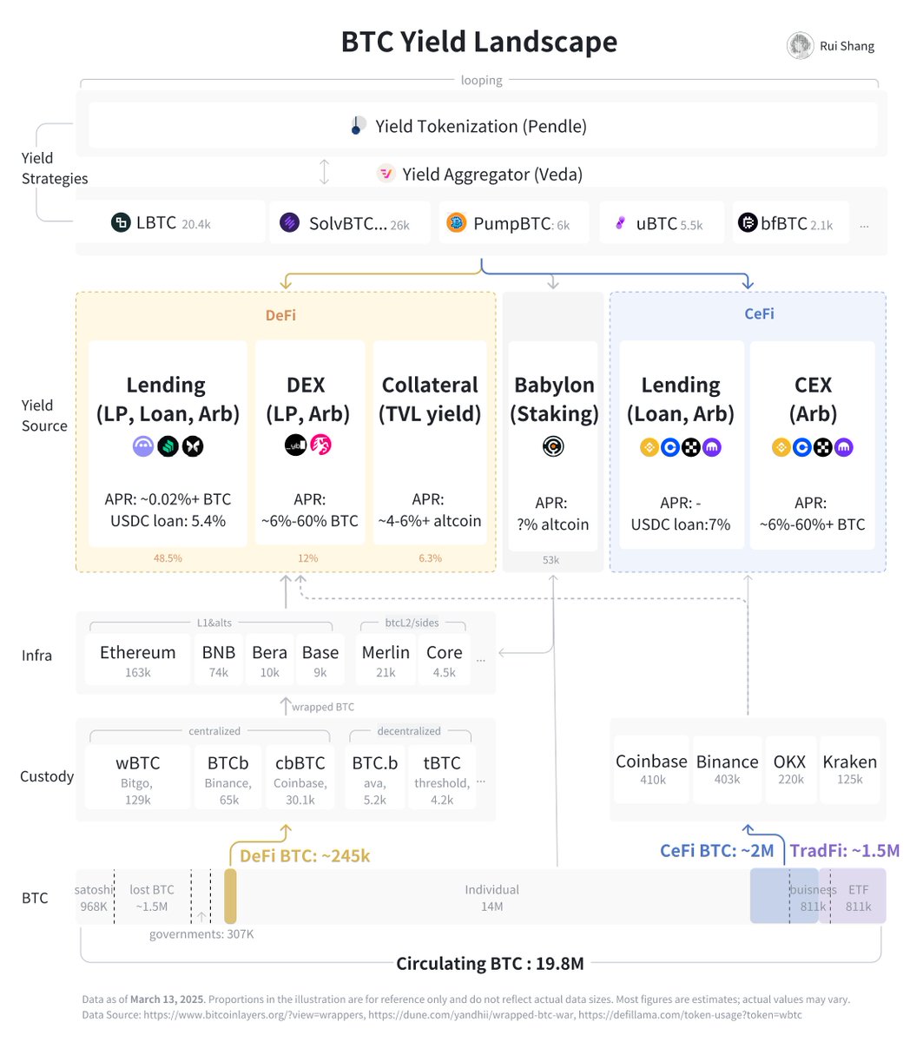
Task: Select the LBTC token icon
Action: tap(122, 222)
